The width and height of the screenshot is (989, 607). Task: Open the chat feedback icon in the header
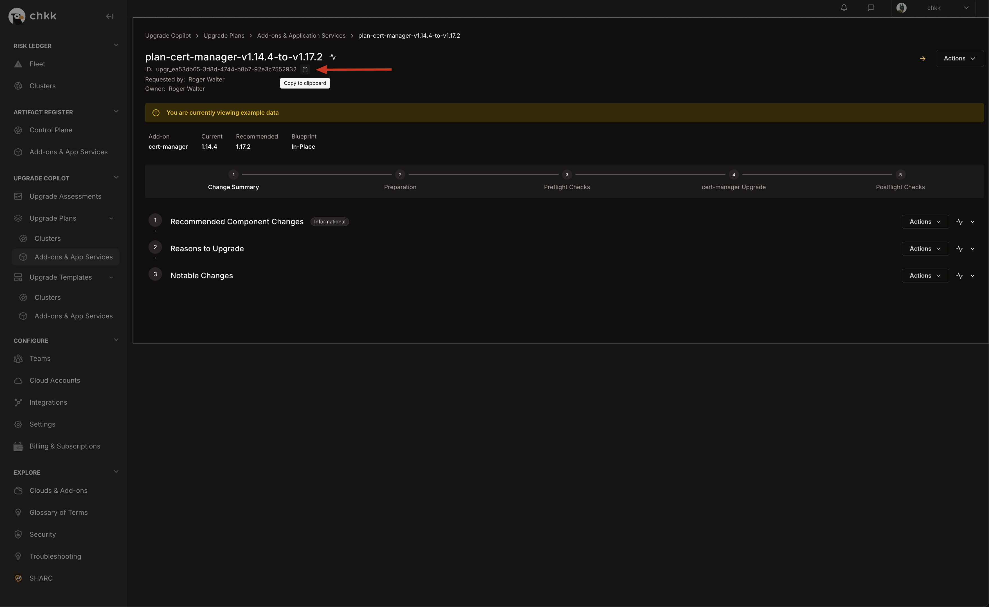tap(871, 8)
